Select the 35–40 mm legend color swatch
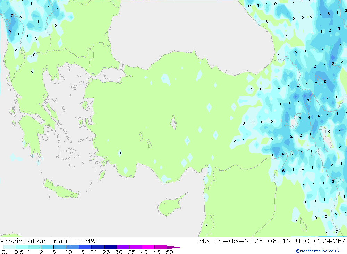 136,247
